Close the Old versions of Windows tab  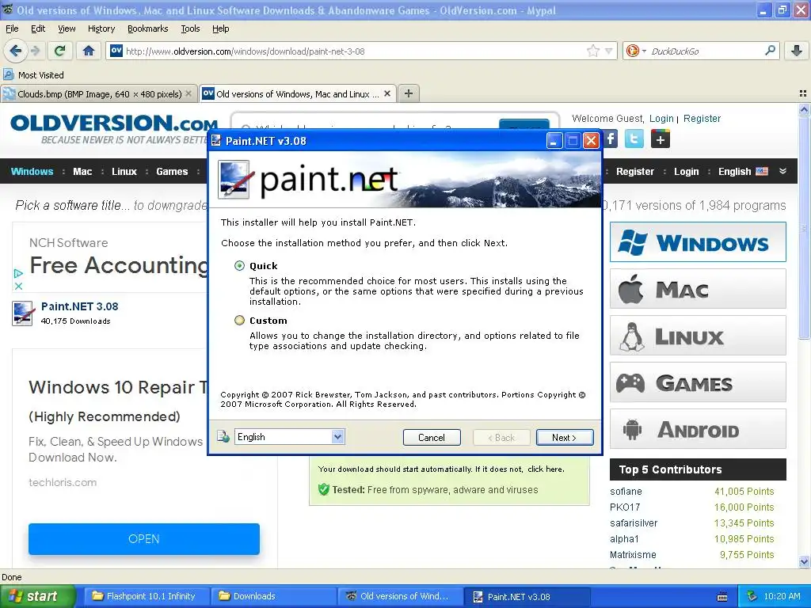coord(386,93)
